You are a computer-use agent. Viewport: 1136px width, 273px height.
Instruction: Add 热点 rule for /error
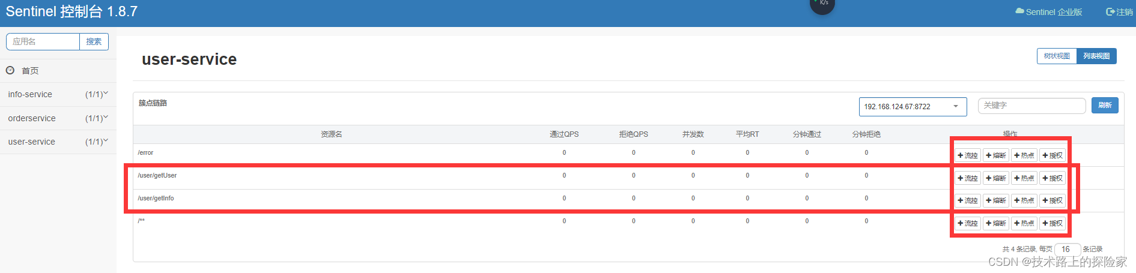click(1024, 155)
